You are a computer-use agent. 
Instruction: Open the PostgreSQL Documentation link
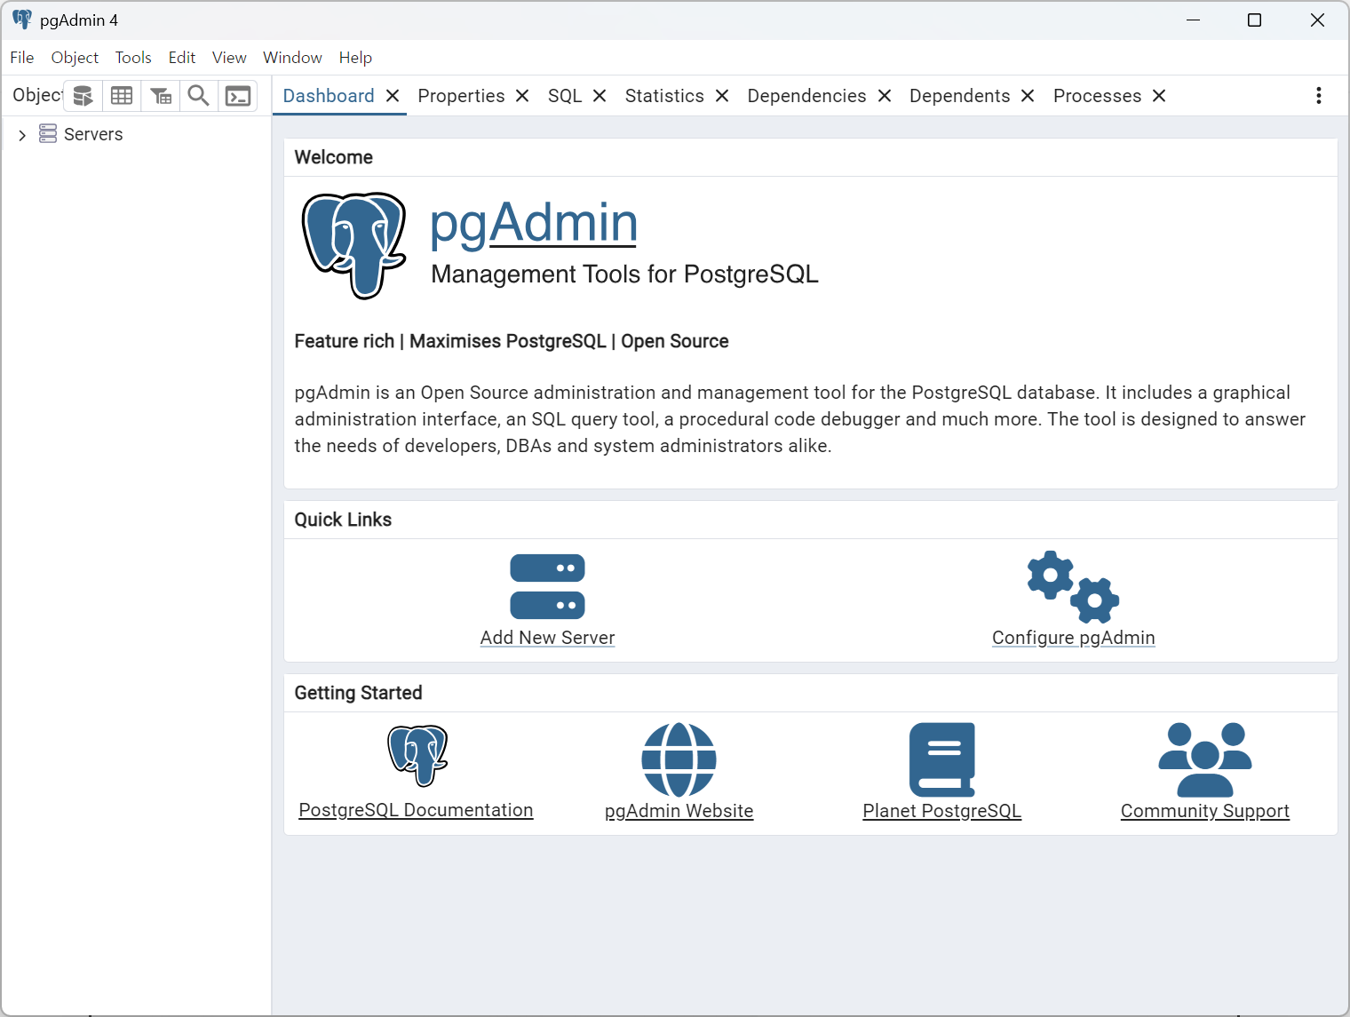[416, 810]
